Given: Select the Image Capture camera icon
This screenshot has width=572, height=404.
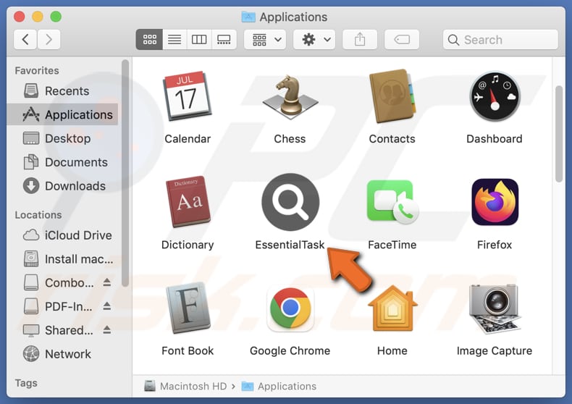Looking at the screenshot, I should (495, 308).
